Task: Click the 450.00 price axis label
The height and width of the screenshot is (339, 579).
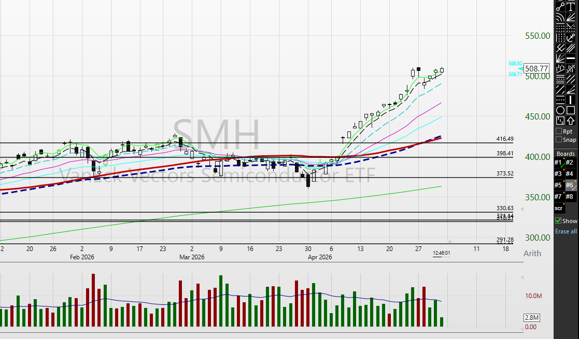Action: (538, 116)
